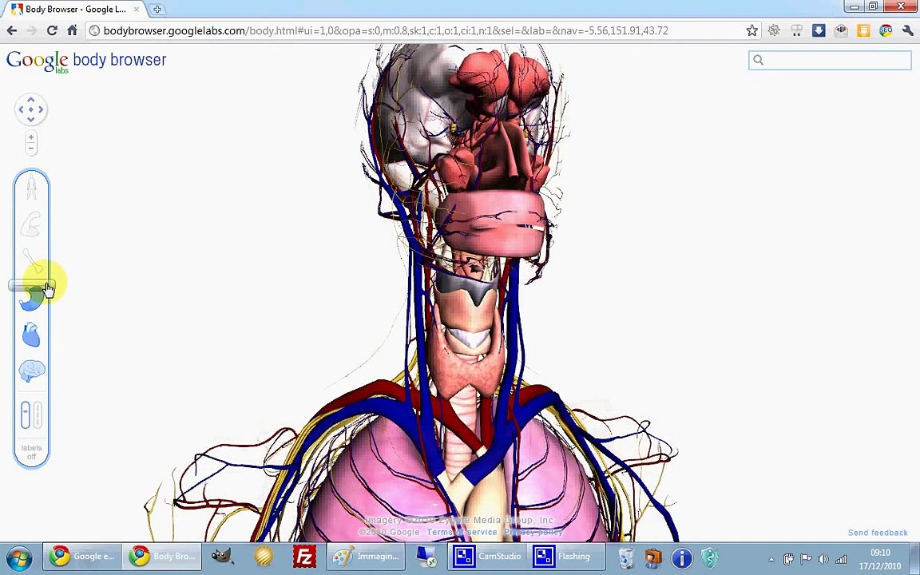Image resolution: width=920 pixels, height=575 pixels.
Task: Click the body browser search field
Action: click(830, 60)
